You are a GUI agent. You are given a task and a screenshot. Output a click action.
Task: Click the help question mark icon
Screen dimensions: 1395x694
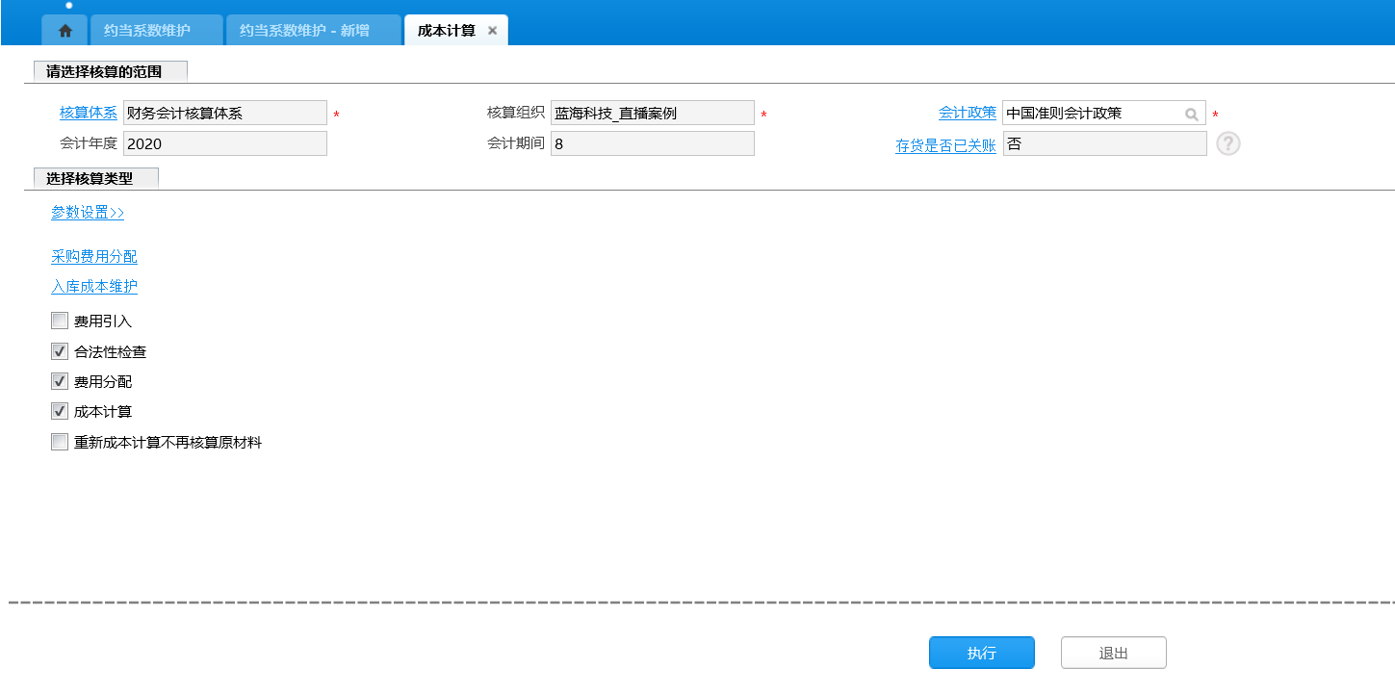coord(1227,143)
